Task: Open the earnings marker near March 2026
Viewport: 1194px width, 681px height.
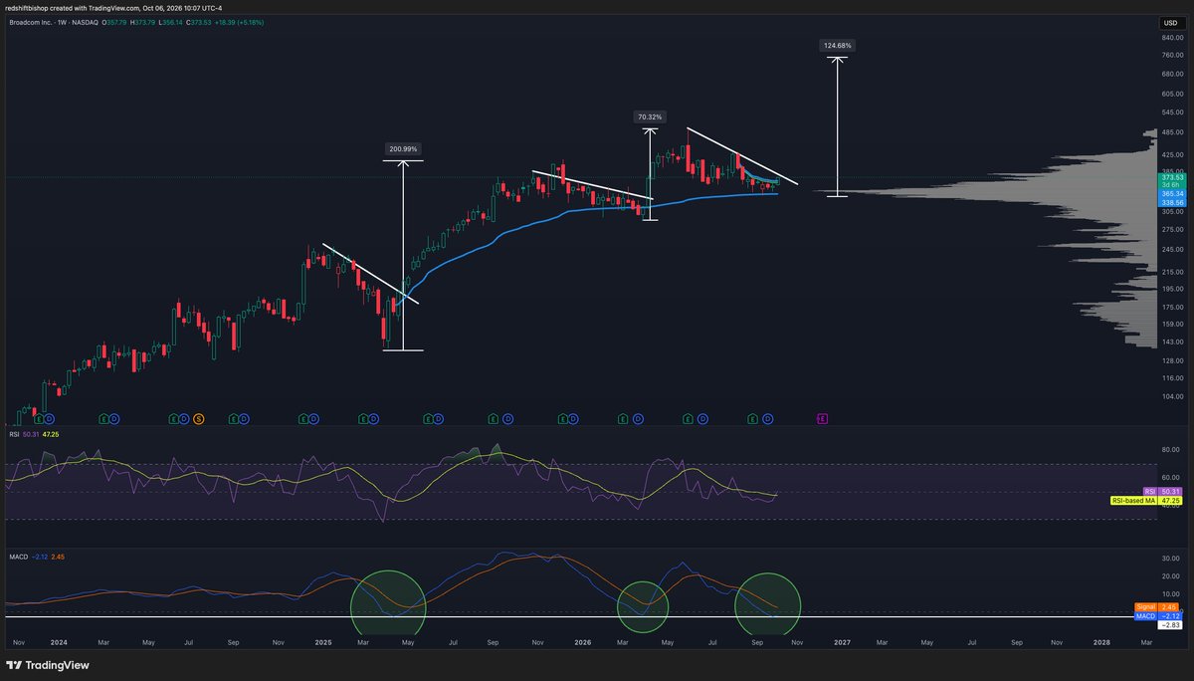Action: [x=623, y=418]
